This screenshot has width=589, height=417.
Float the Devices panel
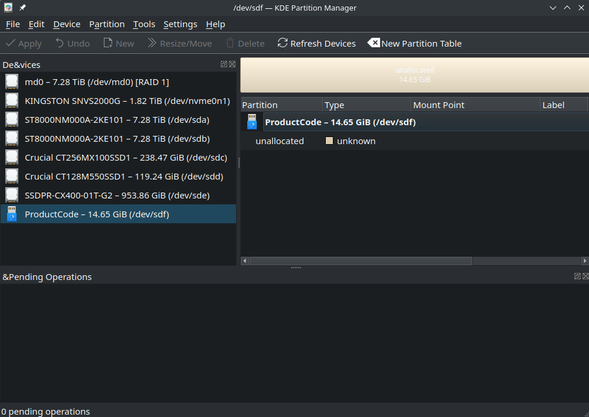[224, 64]
